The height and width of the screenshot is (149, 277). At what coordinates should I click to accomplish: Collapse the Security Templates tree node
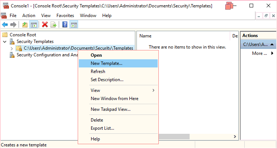5,42
